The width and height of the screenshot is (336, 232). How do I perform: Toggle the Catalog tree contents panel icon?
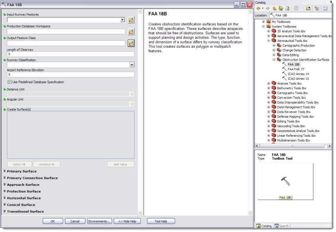tap(317, 8)
